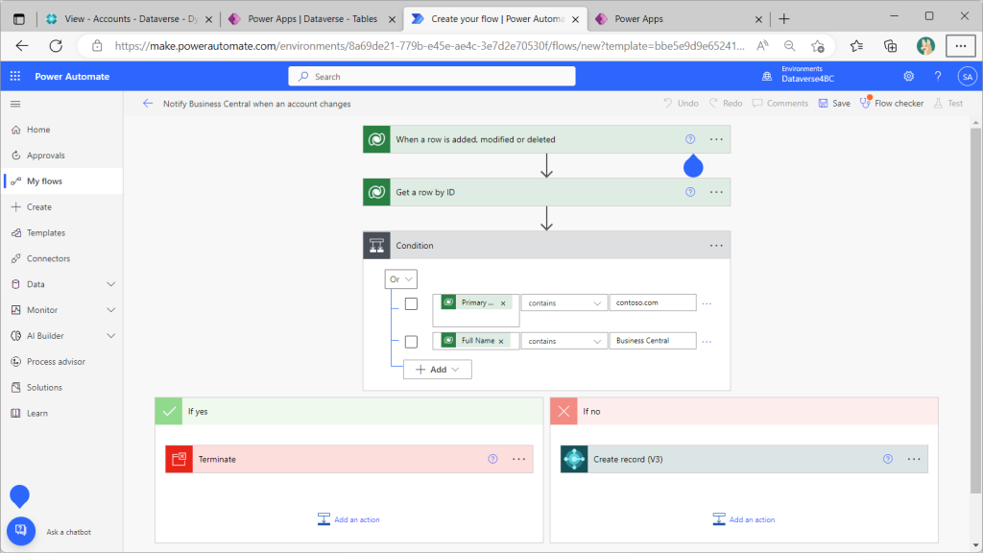This screenshot has width=983, height=553.
Task: Open Get a row by ID options menu
Action: [716, 192]
